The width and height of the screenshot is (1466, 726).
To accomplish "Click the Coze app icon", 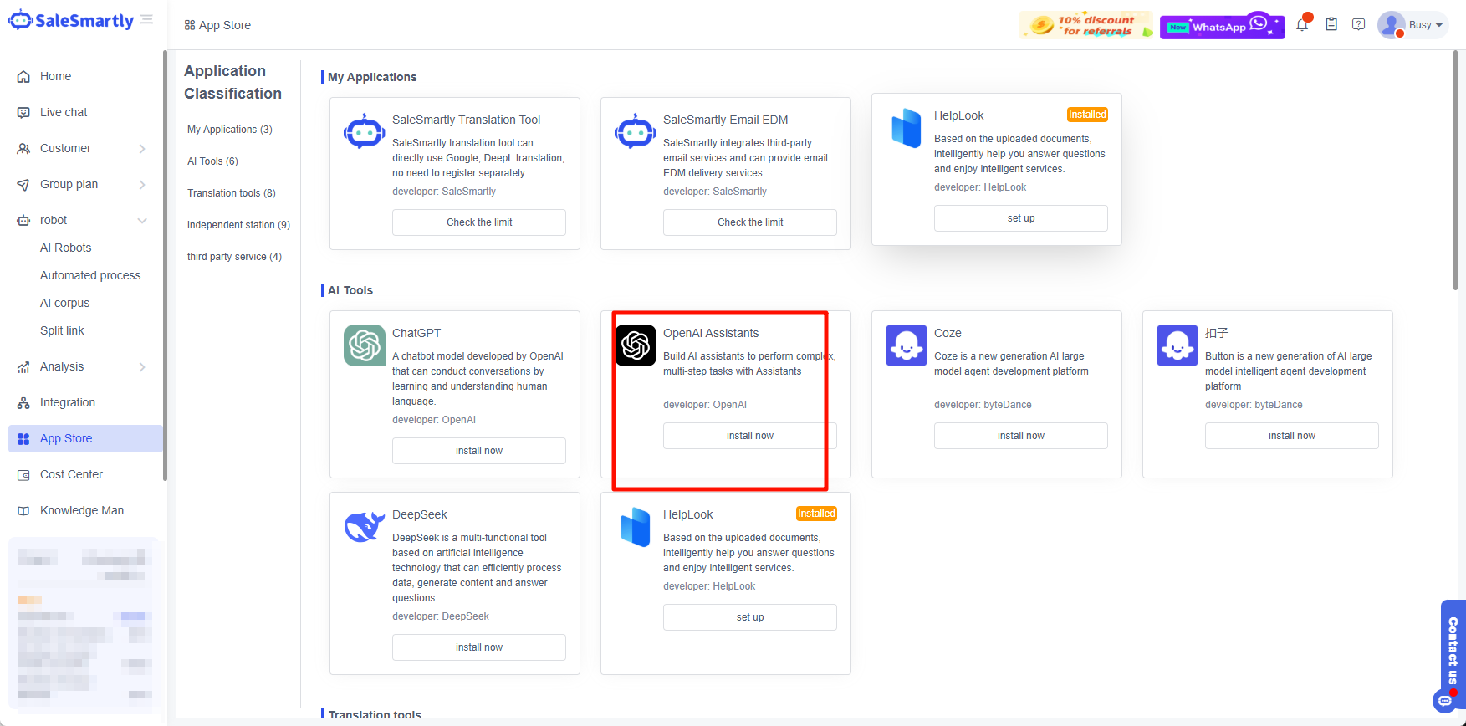I will (x=907, y=345).
